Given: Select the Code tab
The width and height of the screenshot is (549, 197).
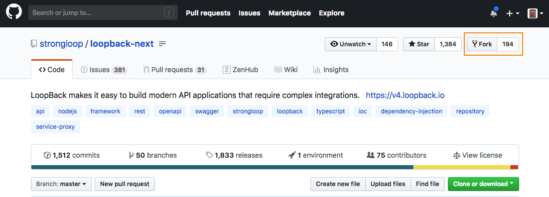Looking at the screenshot, I should coord(52,70).
